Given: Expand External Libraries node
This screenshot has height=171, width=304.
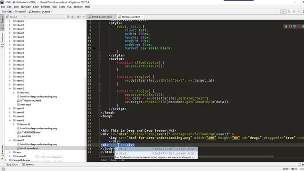Looking at the screenshot, I should [x=6, y=160].
